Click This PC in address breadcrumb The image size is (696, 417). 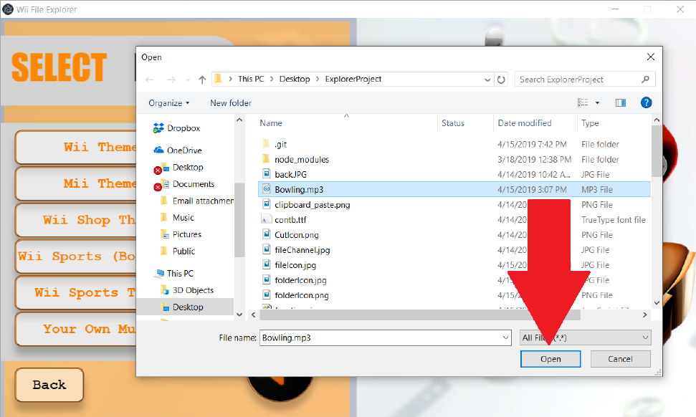tap(251, 79)
